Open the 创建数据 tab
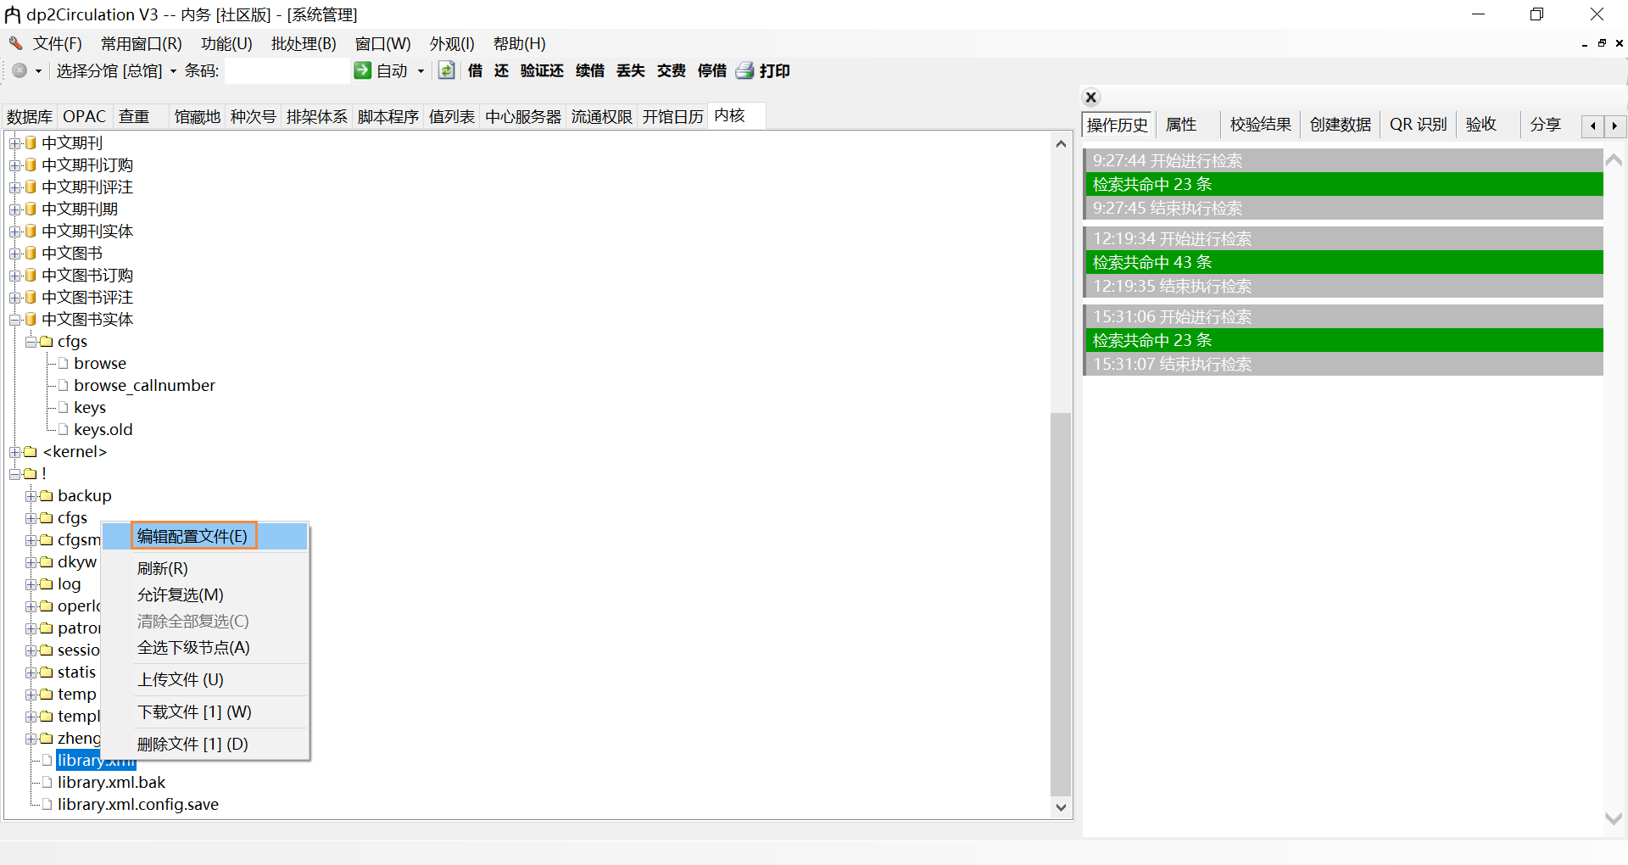The image size is (1628, 865). (1341, 125)
